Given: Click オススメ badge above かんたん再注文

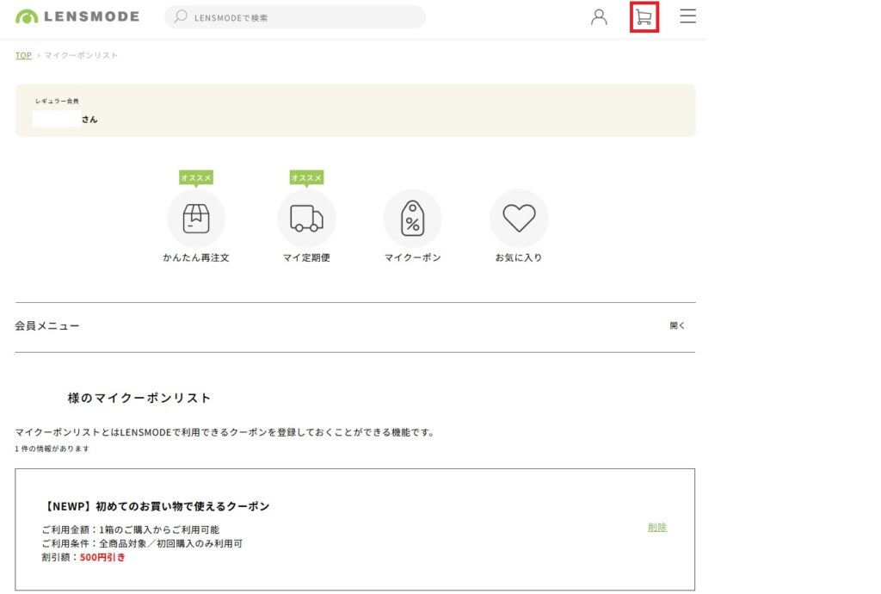Looking at the screenshot, I should point(196,177).
